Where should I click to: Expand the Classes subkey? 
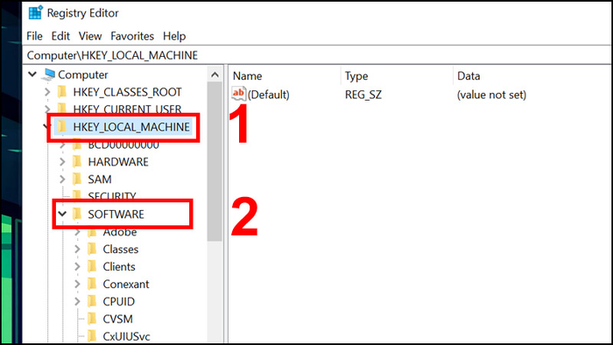click(77, 250)
